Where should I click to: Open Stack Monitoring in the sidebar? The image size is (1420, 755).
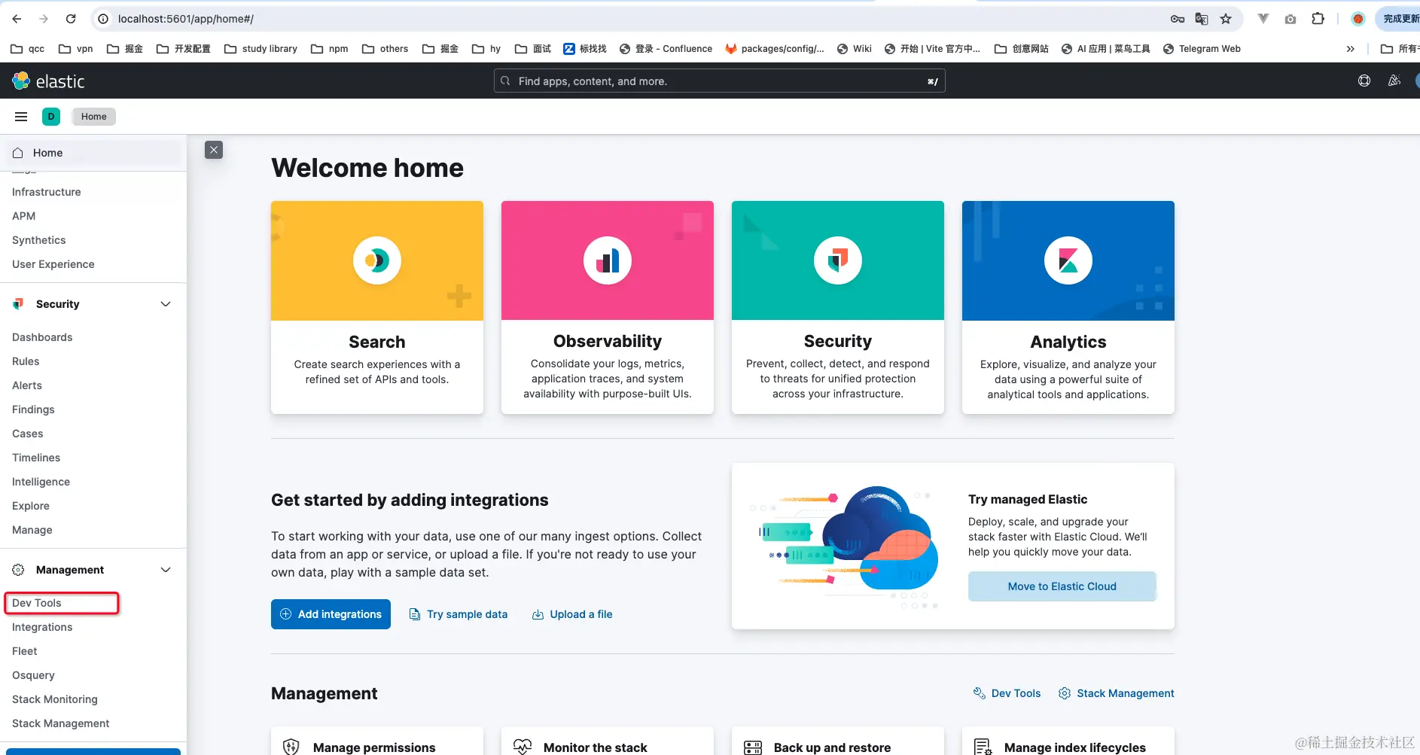[55, 699]
